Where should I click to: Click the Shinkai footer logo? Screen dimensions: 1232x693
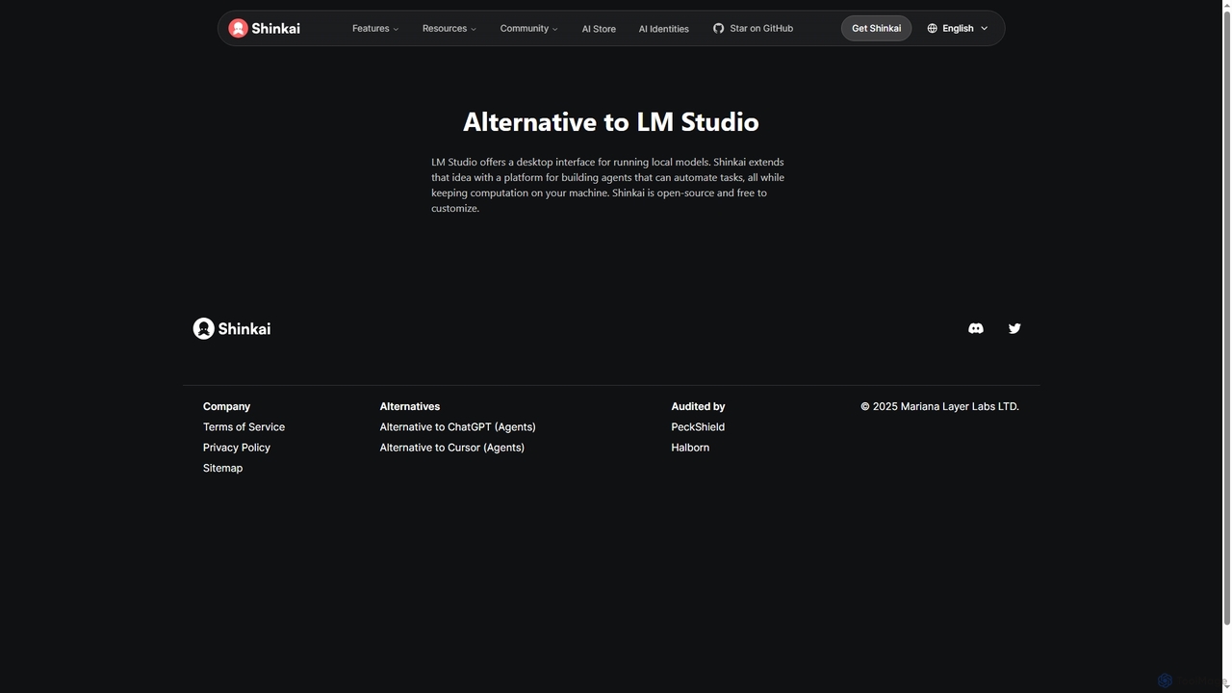232,328
